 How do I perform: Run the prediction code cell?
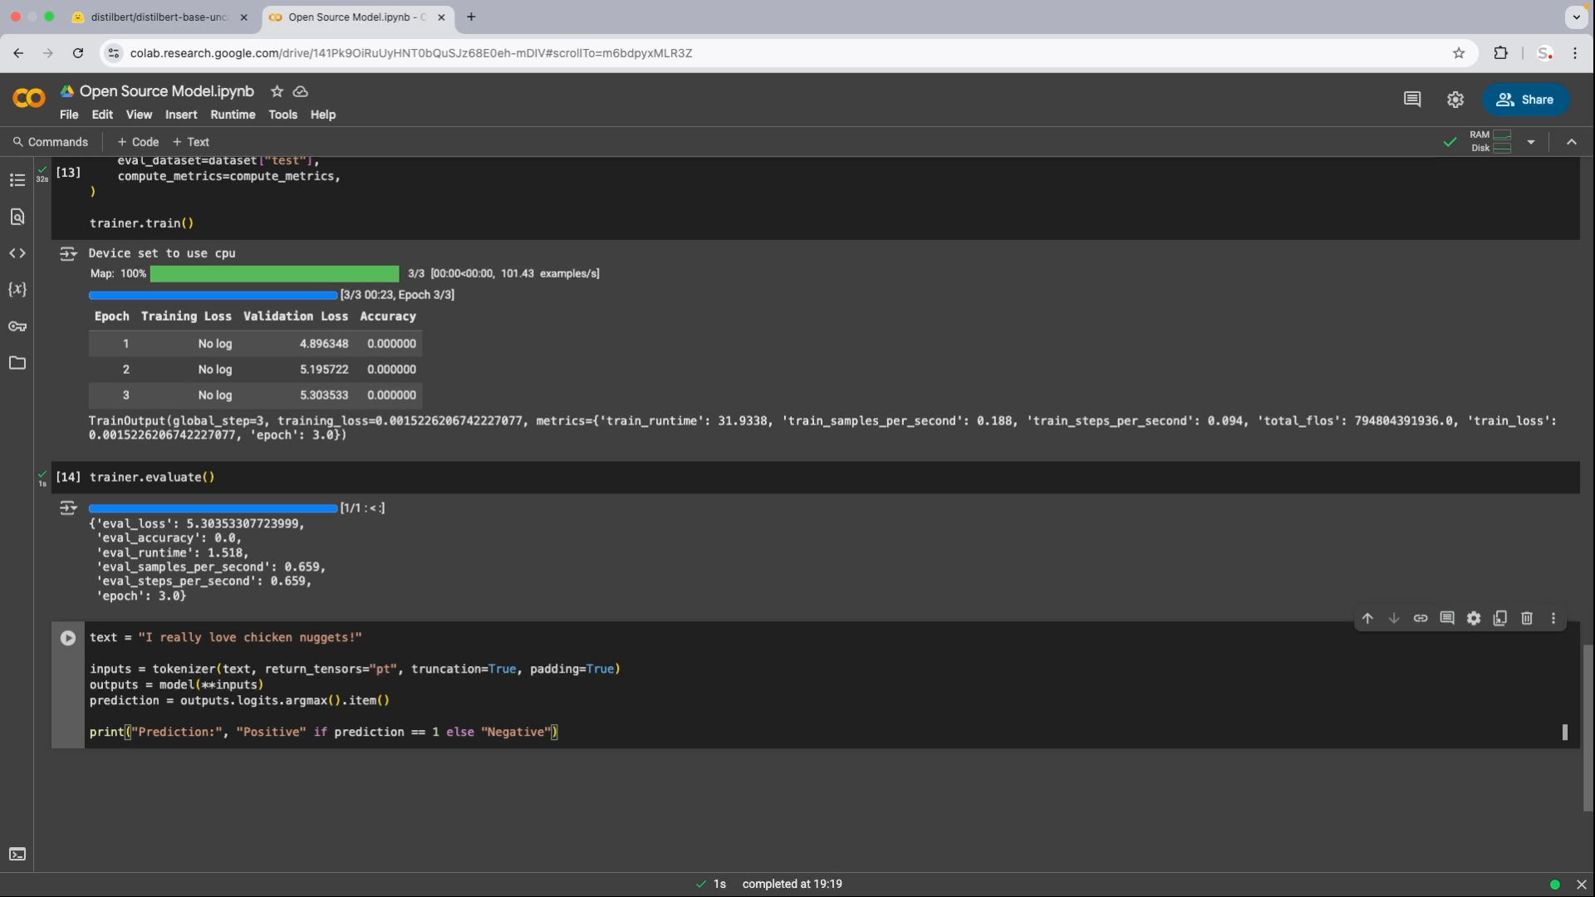click(68, 638)
